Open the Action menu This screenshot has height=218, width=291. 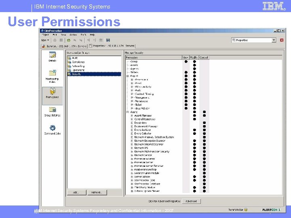[73, 35]
